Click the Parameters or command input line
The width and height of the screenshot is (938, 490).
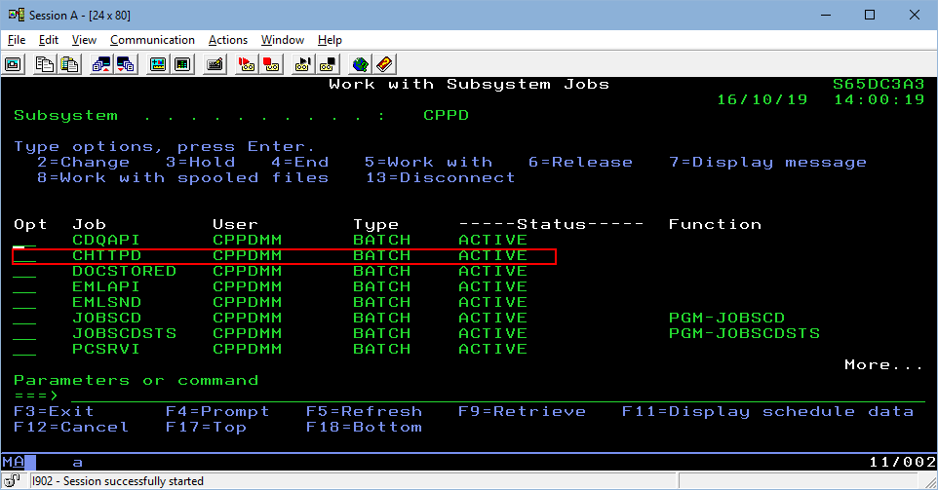click(497, 396)
